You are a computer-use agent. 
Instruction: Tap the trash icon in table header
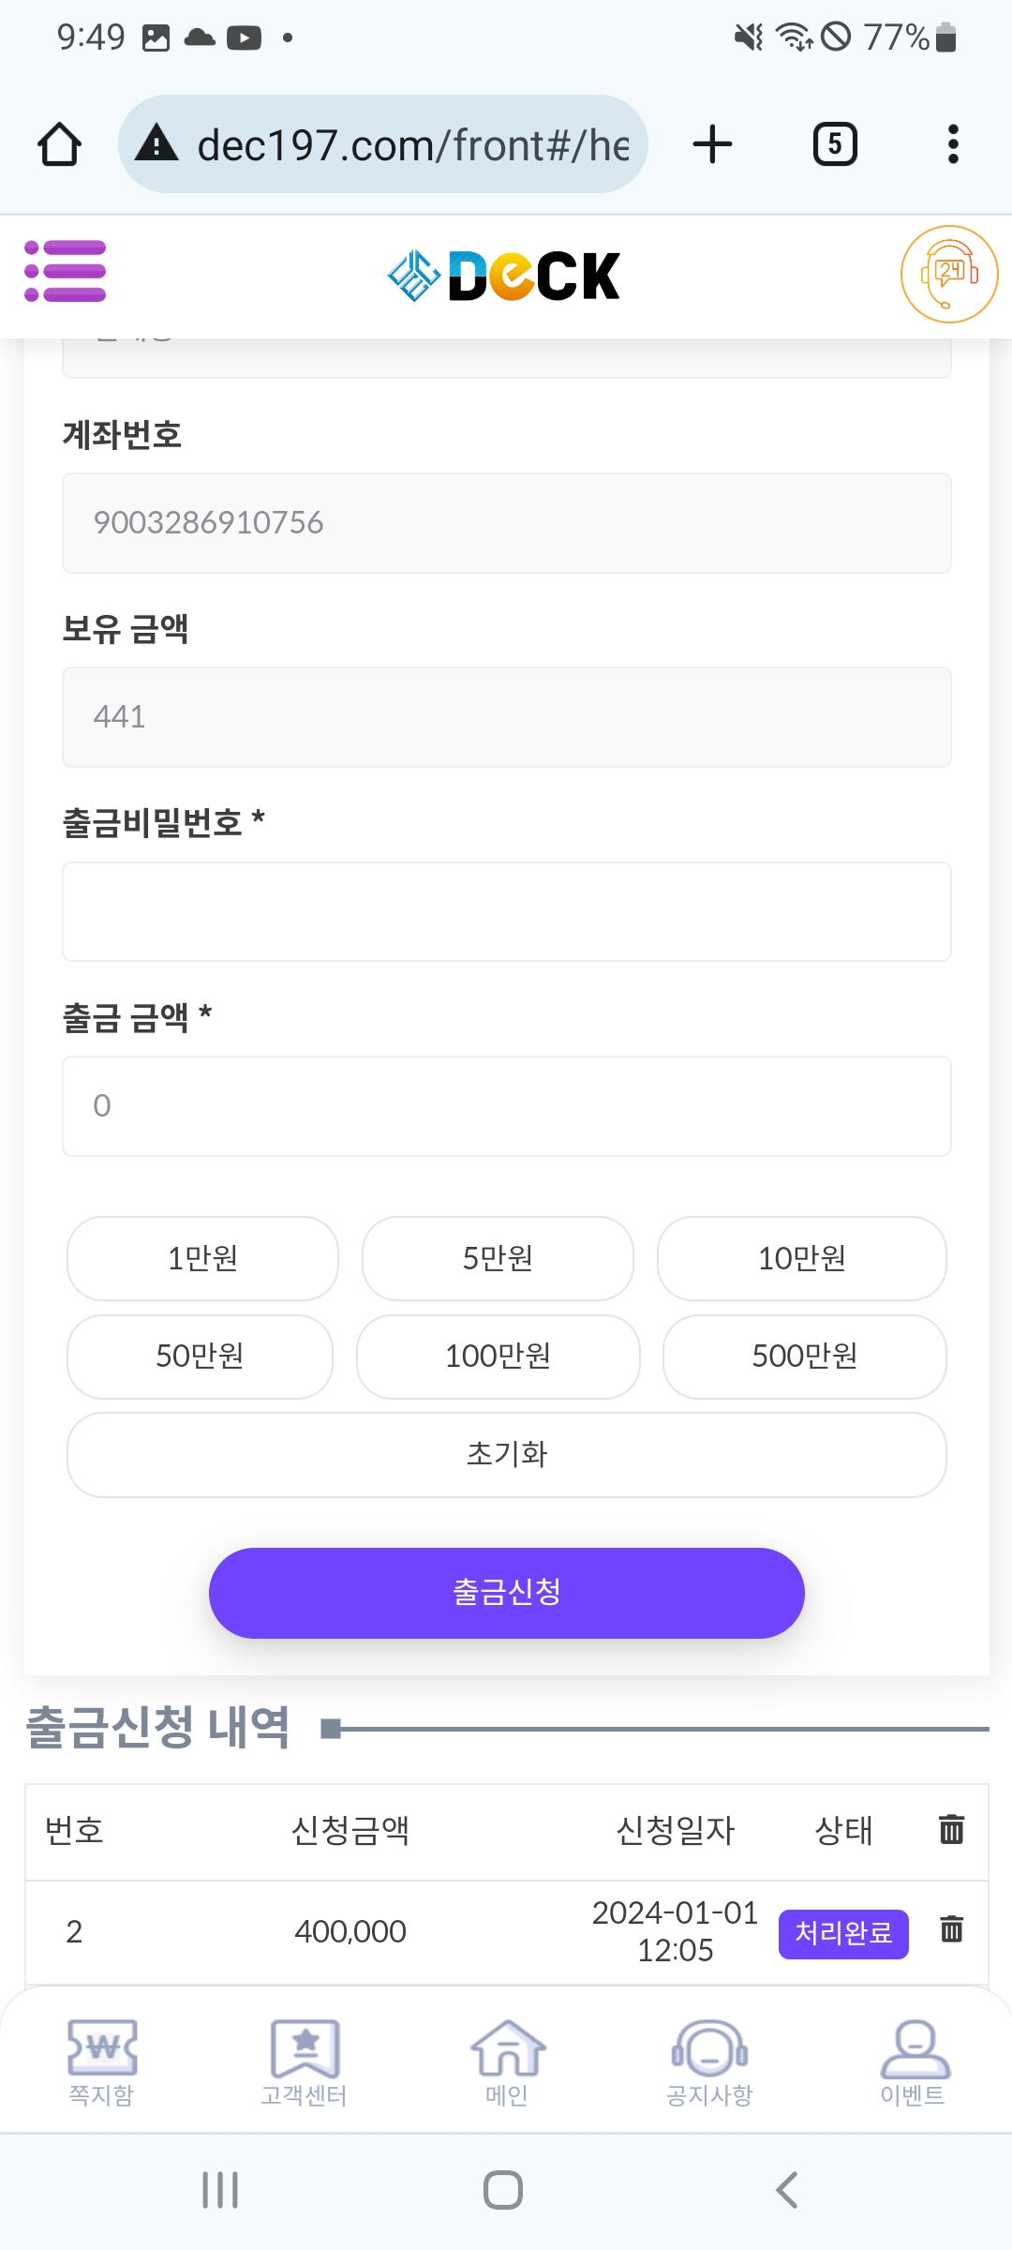tap(951, 1828)
